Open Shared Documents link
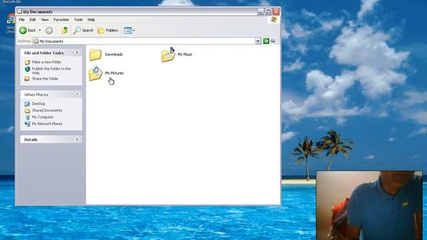This screenshot has height=240, width=427. tap(47, 111)
